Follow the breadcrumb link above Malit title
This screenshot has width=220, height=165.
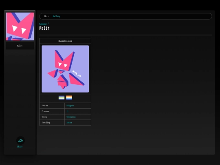(43, 24)
